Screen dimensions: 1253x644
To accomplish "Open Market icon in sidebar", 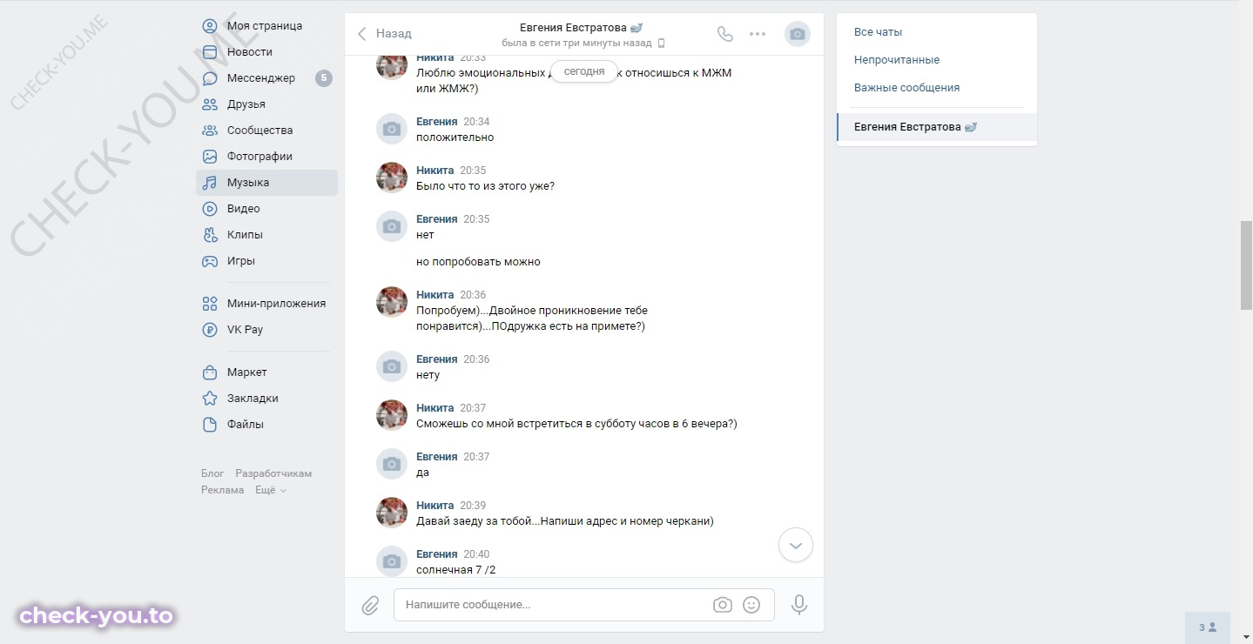I will [210, 372].
